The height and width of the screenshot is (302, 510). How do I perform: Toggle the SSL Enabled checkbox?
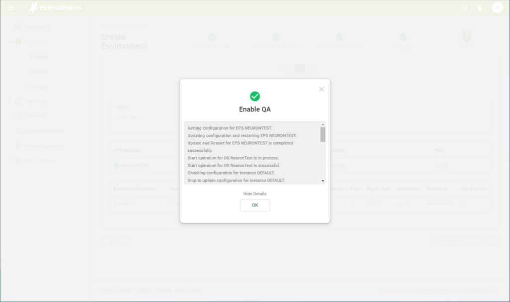pos(463,203)
